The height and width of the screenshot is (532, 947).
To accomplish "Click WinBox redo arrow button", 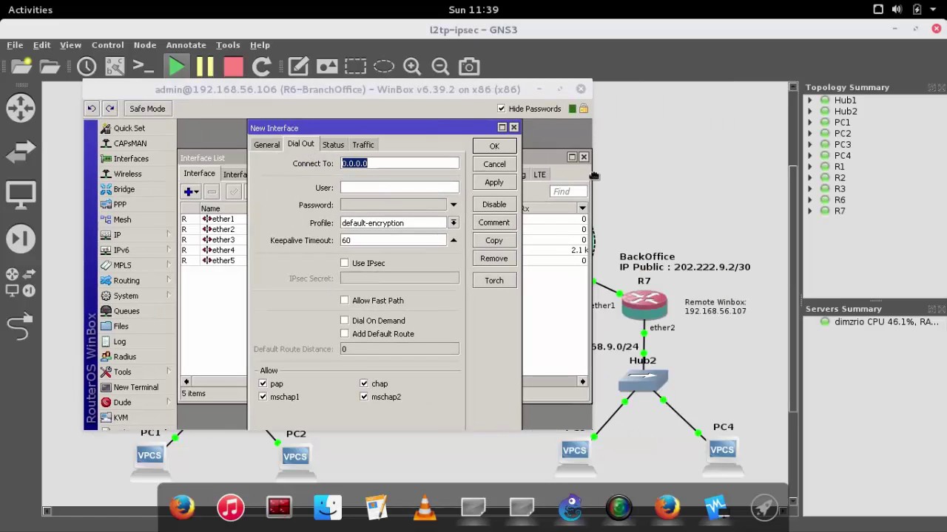I will point(109,109).
